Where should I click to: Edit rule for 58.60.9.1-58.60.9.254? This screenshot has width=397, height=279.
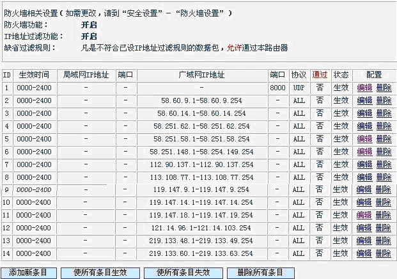coord(364,100)
